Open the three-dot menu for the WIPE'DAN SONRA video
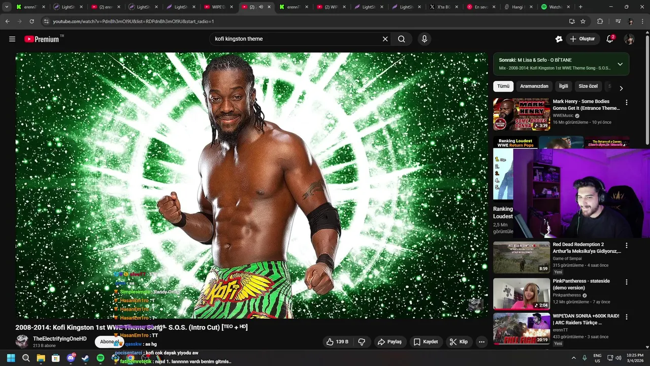 (x=626, y=317)
